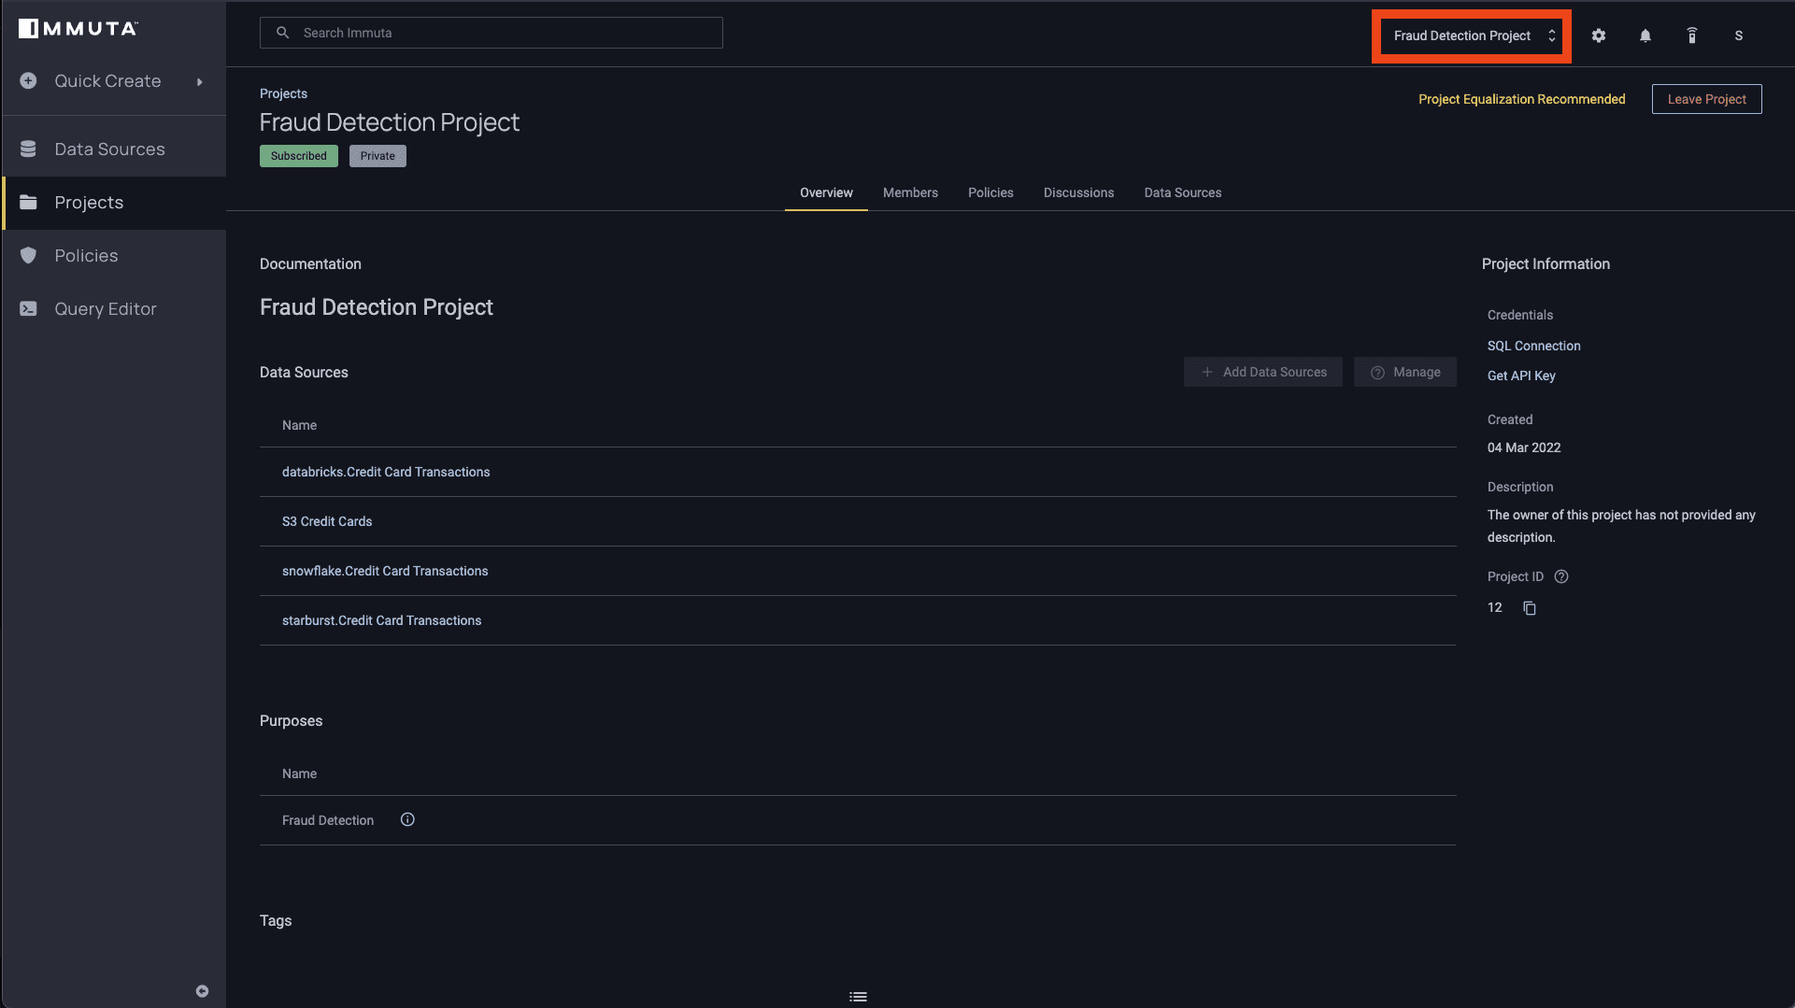This screenshot has height=1008, width=1795.
Task: Click the Add Data Sources button
Action: click(x=1263, y=372)
